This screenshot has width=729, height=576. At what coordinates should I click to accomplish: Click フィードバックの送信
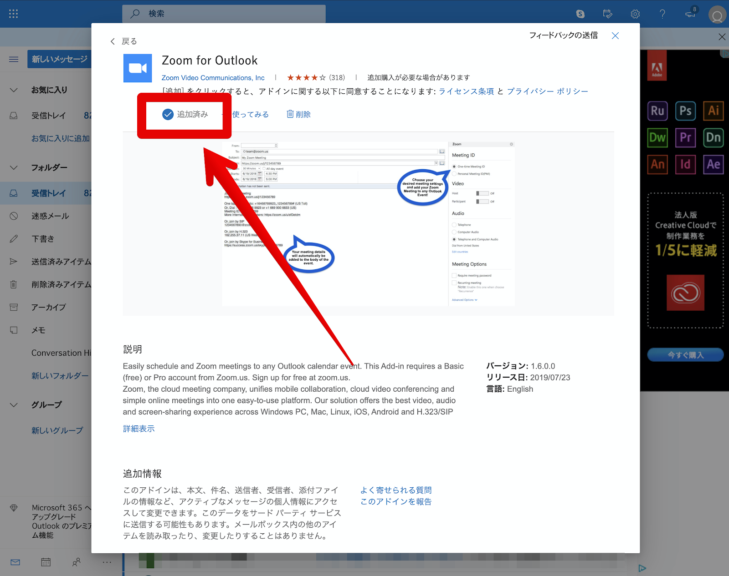point(563,35)
